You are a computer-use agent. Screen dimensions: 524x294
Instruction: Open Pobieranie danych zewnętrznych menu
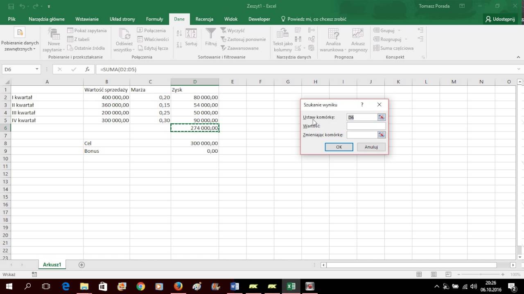point(20,40)
